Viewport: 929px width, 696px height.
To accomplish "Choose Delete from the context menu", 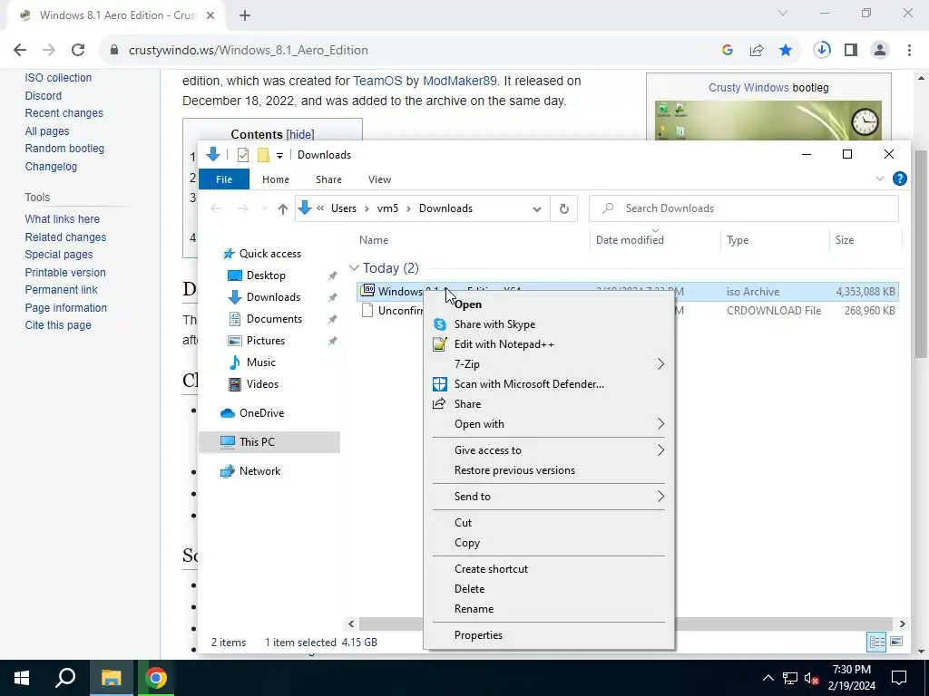I will [549, 589].
